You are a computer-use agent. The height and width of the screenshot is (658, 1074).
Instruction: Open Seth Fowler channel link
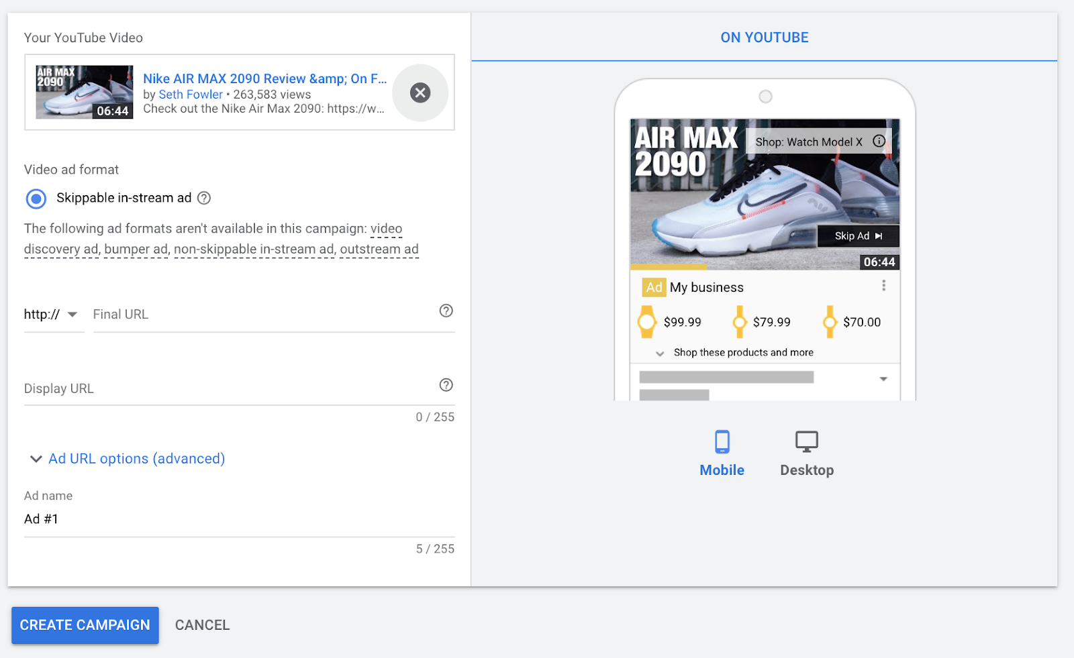click(191, 95)
